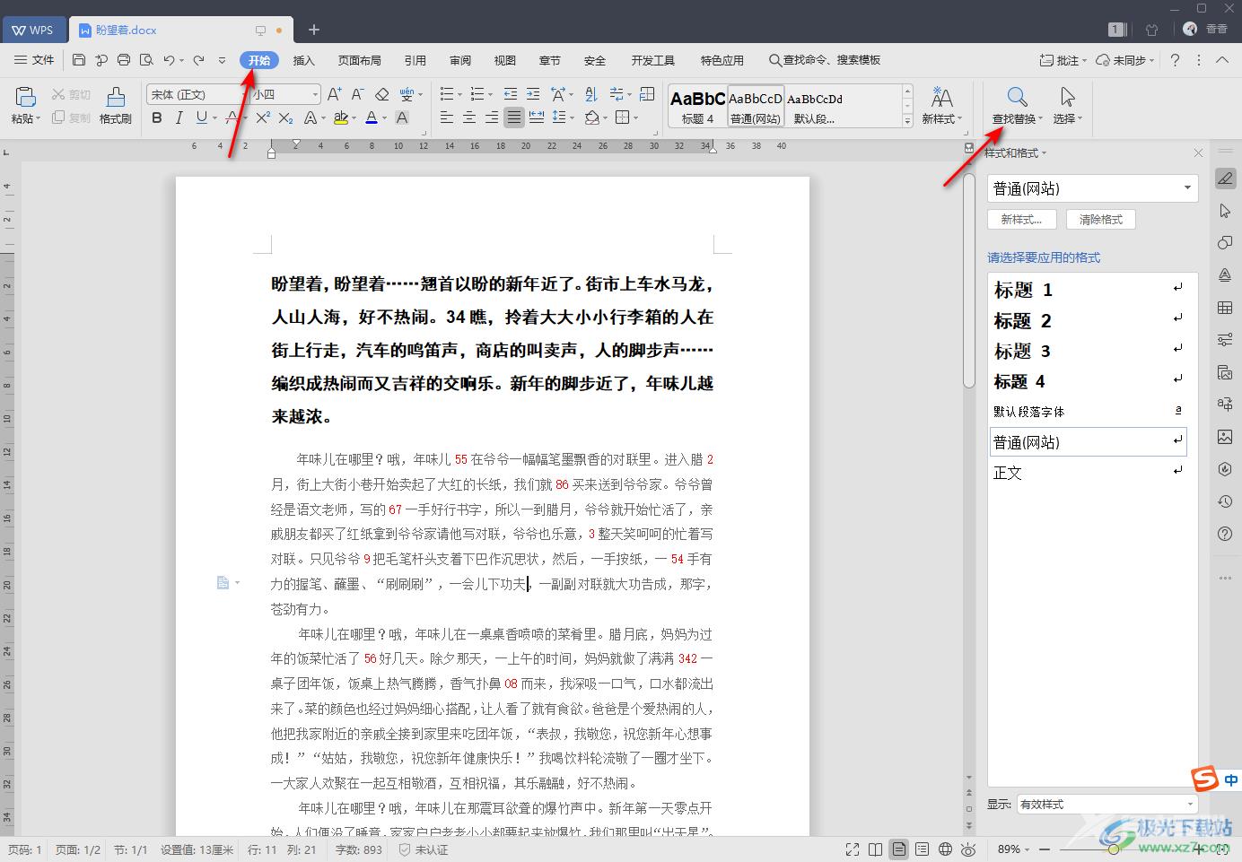Click the Redo arrow icon
The image size is (1242, 862).
tap(198, 60)
